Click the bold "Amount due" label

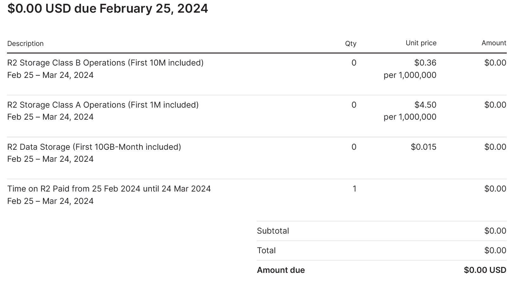point(281,270)
